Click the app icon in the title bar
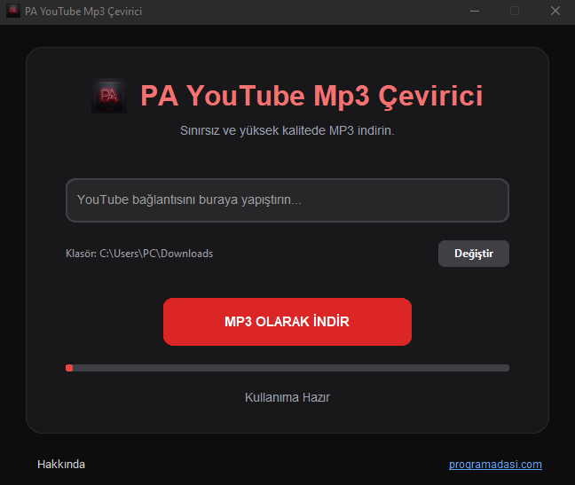This screenshot has width=575, height=485. point(13,11)
